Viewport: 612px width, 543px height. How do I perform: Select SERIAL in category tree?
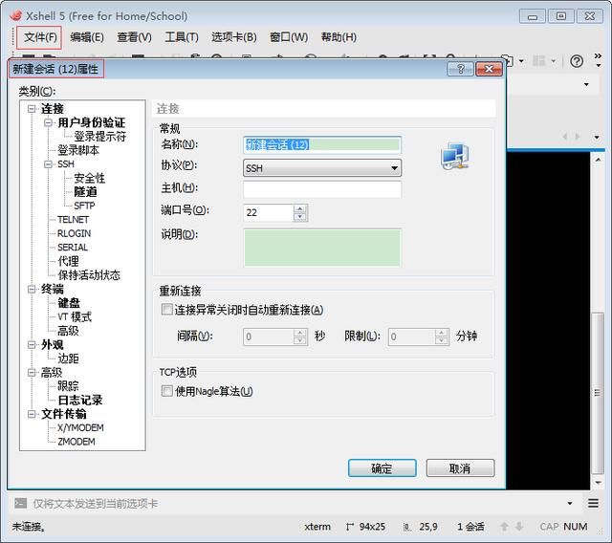(x=73, y=248)
